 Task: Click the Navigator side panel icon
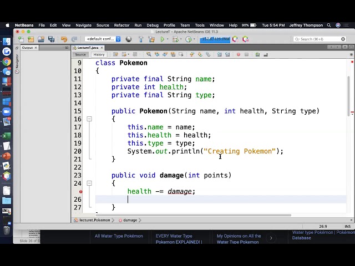tap(17, 62)
